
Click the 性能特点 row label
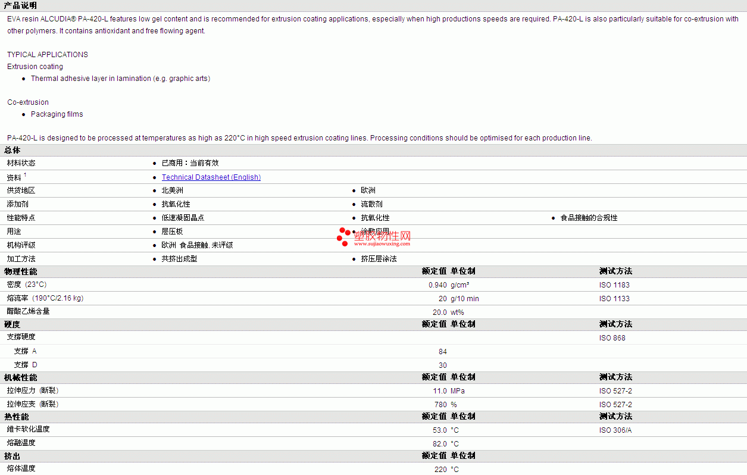[x=21, y=218]
